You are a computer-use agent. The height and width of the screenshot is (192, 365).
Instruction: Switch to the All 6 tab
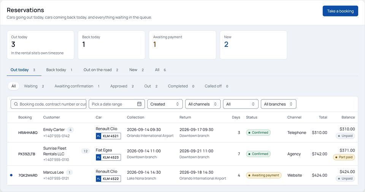tap(160, 70)
